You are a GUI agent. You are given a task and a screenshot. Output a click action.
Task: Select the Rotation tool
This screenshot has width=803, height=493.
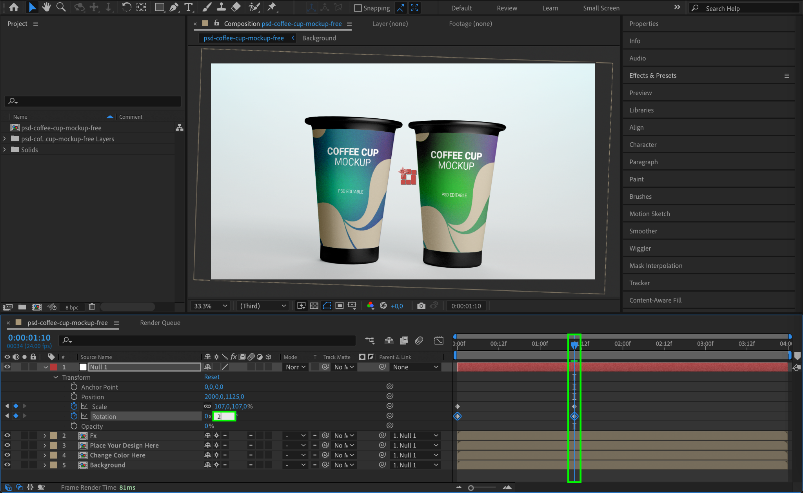click(126, 7)
